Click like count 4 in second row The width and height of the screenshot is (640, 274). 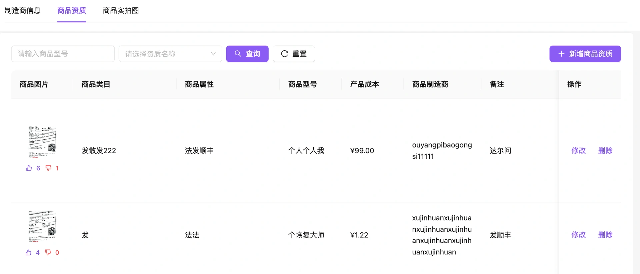coord(38,253)
